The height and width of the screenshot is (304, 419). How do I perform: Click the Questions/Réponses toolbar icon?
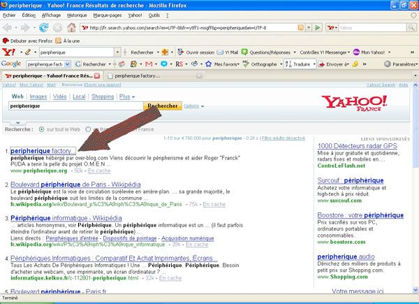(244, 52)
